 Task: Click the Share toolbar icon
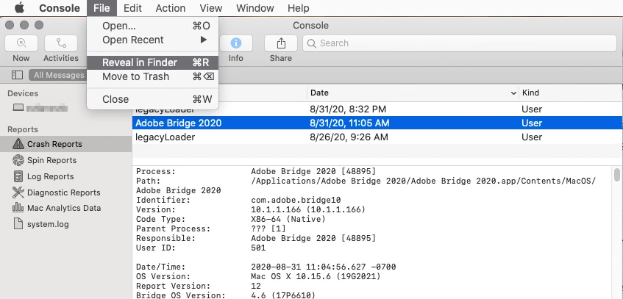pyautogui.click(x=280, y=43)
